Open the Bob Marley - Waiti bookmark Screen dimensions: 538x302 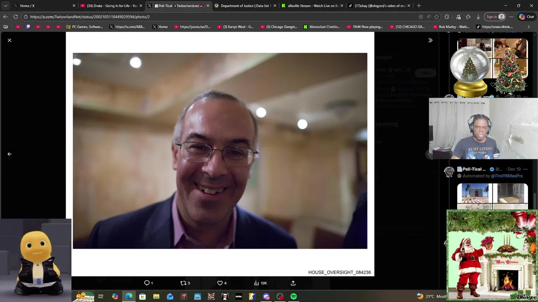click(x=451, y=27)
